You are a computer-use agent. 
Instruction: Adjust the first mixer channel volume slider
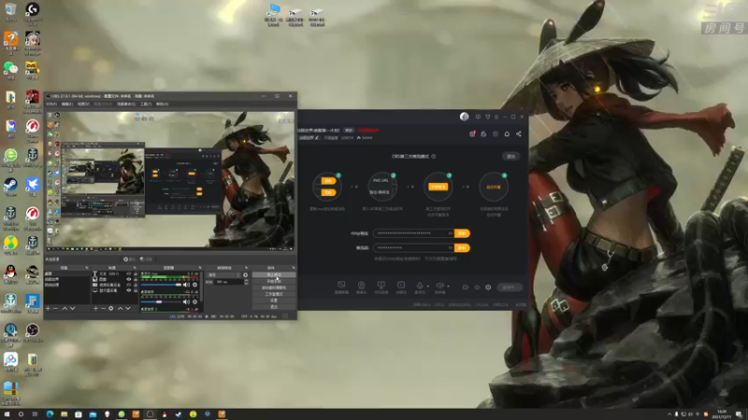(x=161, y=285)
